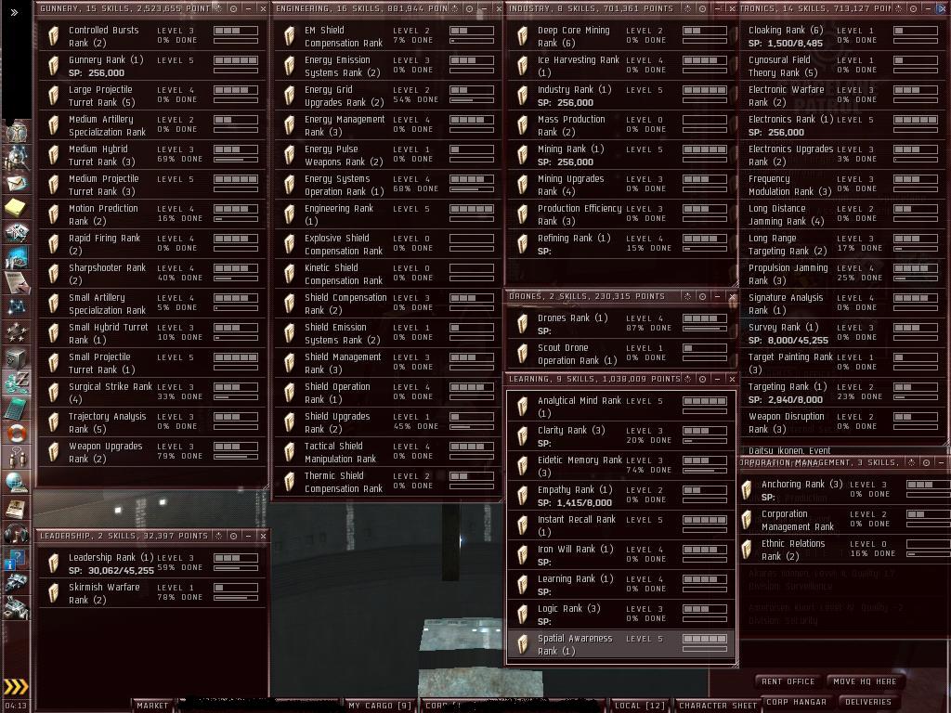Open the question-mark info icon
This screenshot has width=951, height=713.
(x=17, y=558)
